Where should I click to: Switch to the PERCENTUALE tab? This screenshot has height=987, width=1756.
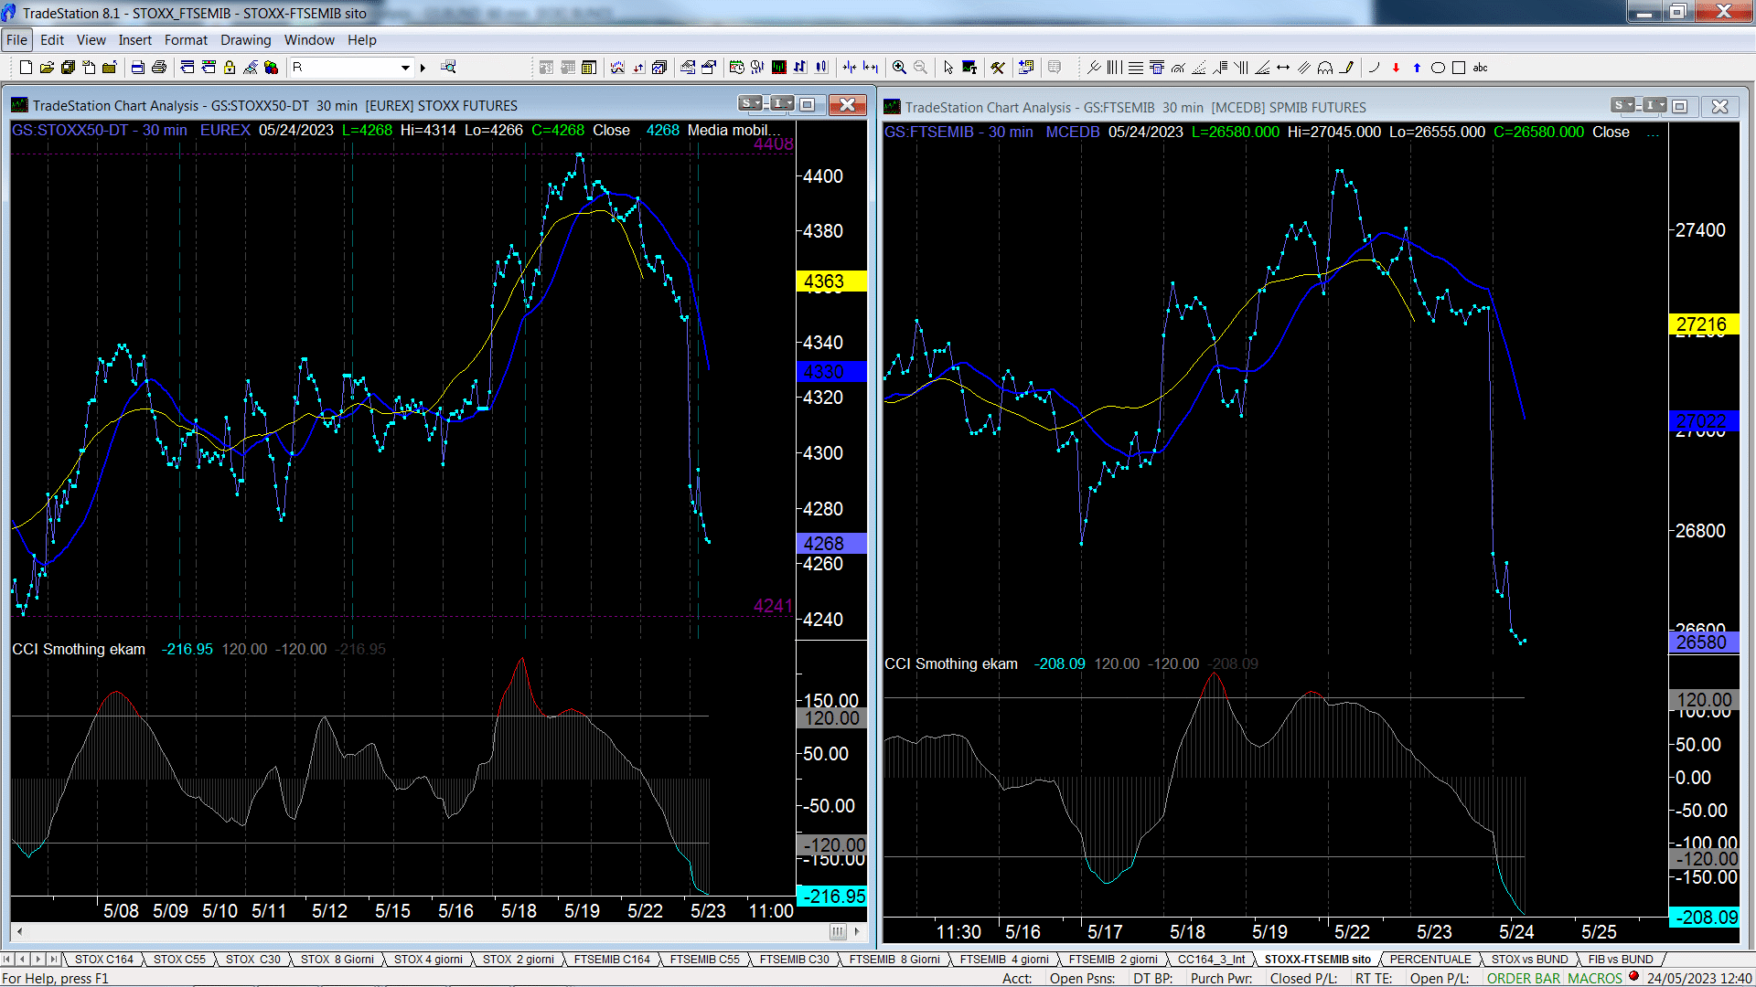tap(1430, 960)
